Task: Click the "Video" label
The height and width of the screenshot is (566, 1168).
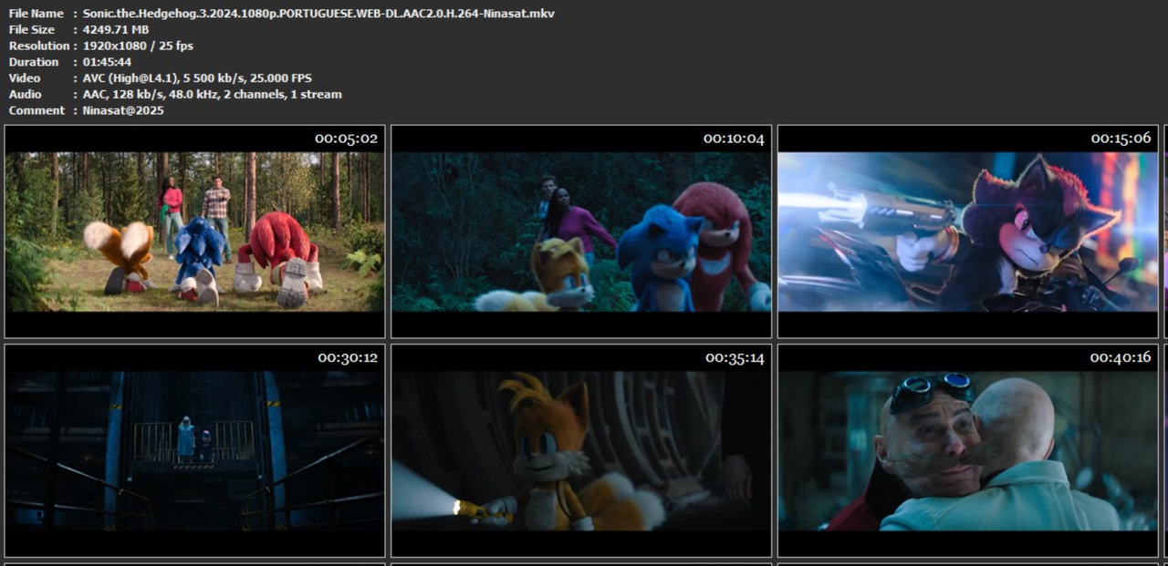Action: pos(25,78)
